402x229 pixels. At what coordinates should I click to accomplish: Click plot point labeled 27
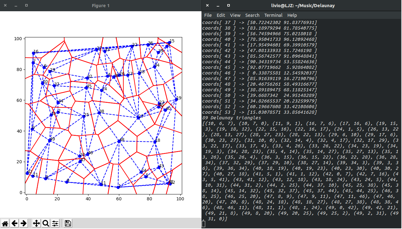pos(138,117)
